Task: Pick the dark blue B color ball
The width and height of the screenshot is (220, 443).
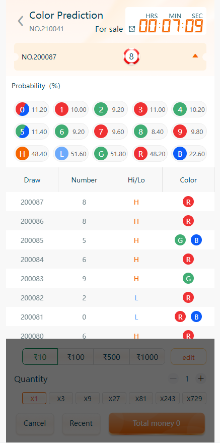Action: point(180,154)
